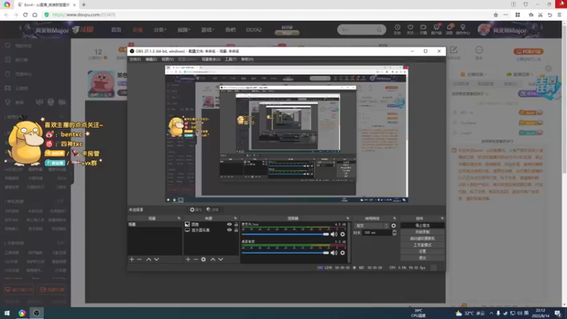Toggle 启动虚拟摄像机 virtual camera
Image resolution: width=567 pixels, height=319 pixels.
(422, 238)
